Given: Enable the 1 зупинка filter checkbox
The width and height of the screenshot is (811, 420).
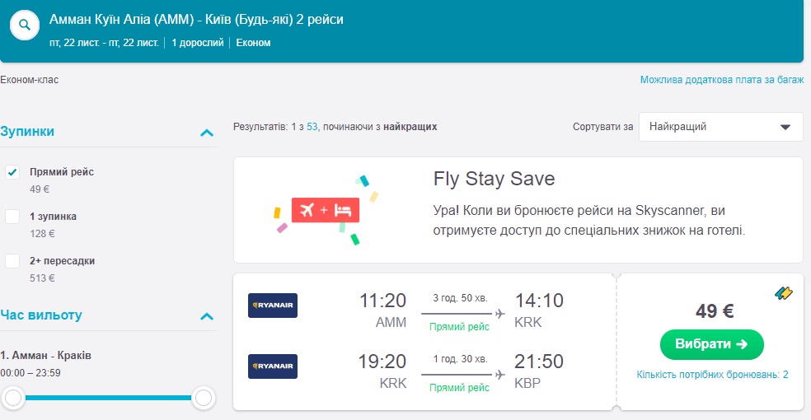Looking at the screenshot, I should [x=12, y=217].
